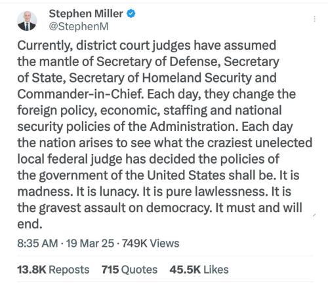Open the Stephen Miller display name
The image size is (328, 286).
click(86, 14)
